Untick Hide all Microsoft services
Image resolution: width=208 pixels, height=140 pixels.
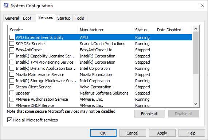point(9,120)
